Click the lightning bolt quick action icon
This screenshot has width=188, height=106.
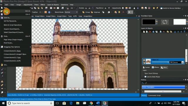[x=157, y=8]
